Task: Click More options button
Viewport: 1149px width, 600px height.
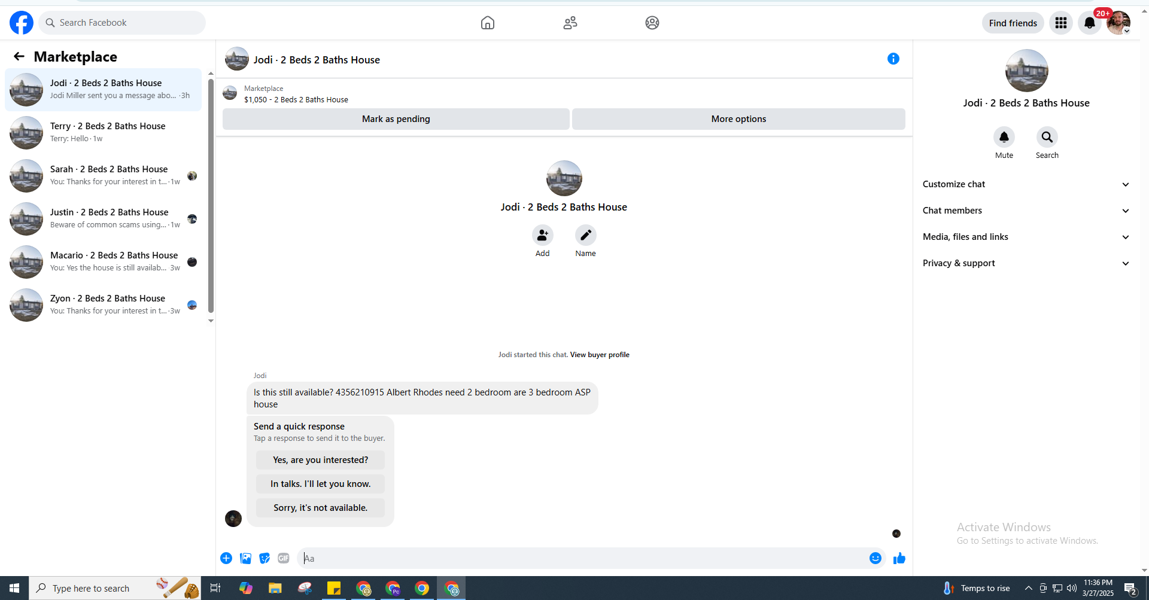Action: pos(738,119)
